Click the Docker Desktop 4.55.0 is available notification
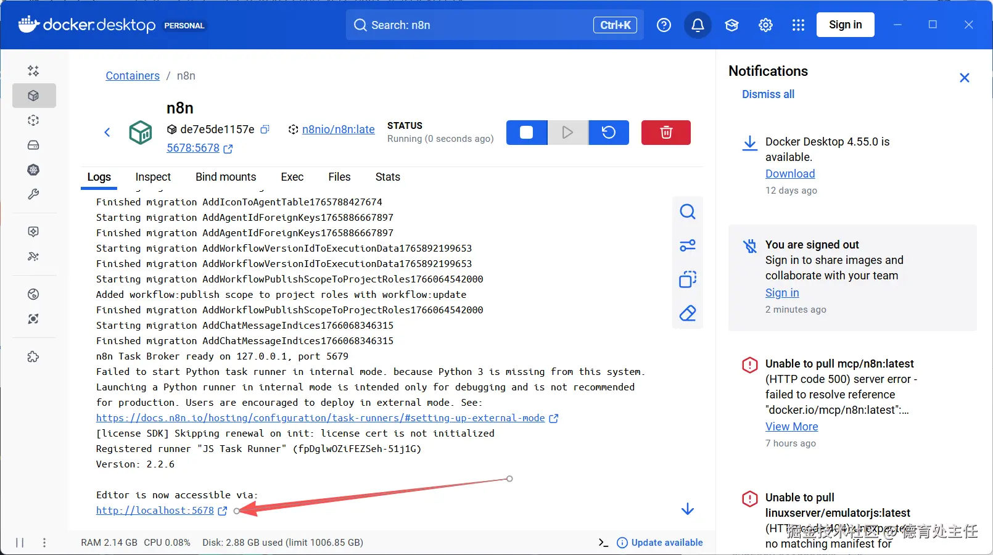 click(852, 165)
